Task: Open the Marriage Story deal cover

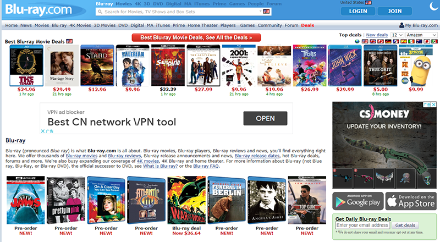Action: (x=62, y=65)
